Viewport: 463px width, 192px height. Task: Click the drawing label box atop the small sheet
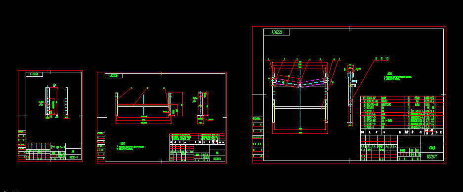click(34, 74)
